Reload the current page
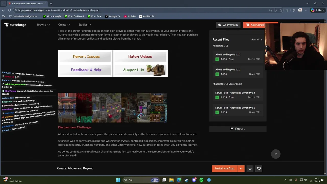This screenshot has height=184, width=327. 9,10
